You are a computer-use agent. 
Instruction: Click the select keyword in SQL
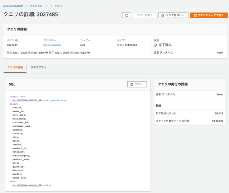point(14,104)
